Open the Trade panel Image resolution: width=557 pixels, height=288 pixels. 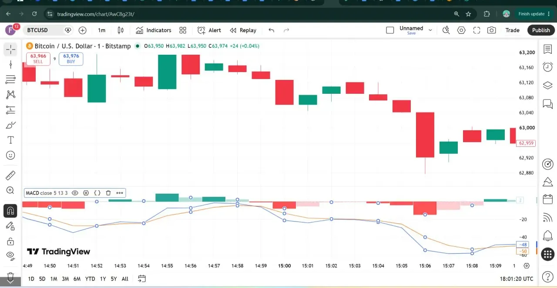[512, 30]
